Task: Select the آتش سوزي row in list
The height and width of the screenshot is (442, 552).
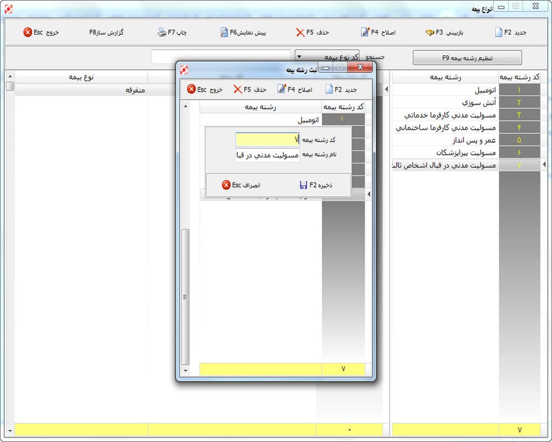Action: pyautogui.click(x=464, y=102)
